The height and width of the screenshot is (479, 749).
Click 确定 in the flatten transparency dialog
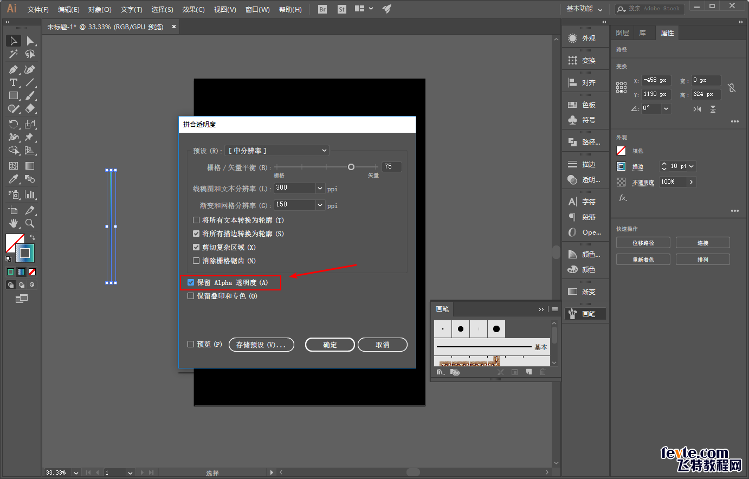point(330,345)
